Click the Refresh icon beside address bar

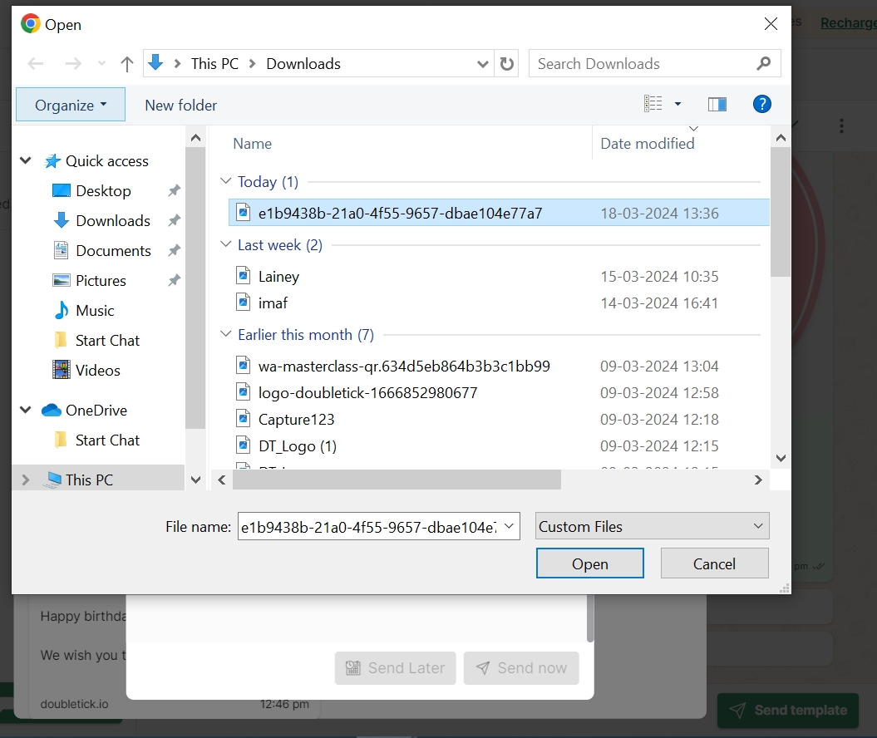coord(505,64)
